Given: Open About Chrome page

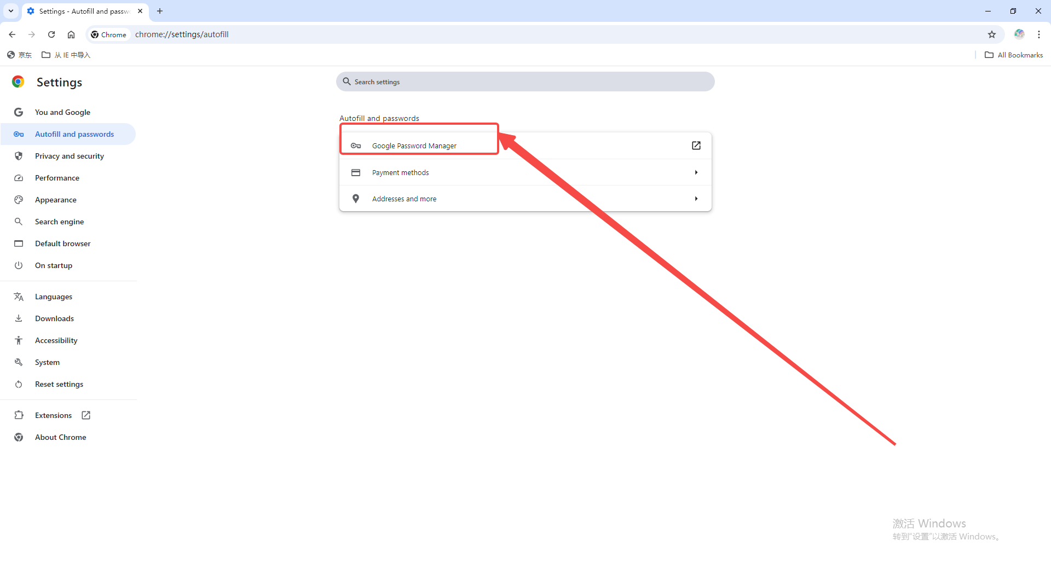Looking at the screenshot, I should click(x=68, y=437).
